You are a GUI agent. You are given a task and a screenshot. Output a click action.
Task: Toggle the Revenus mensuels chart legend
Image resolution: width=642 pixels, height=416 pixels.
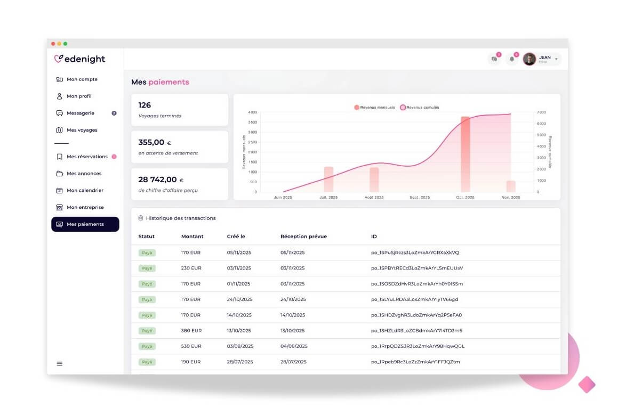point(374,108)
